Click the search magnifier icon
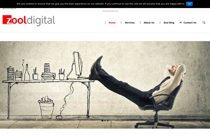 [204, 22]
